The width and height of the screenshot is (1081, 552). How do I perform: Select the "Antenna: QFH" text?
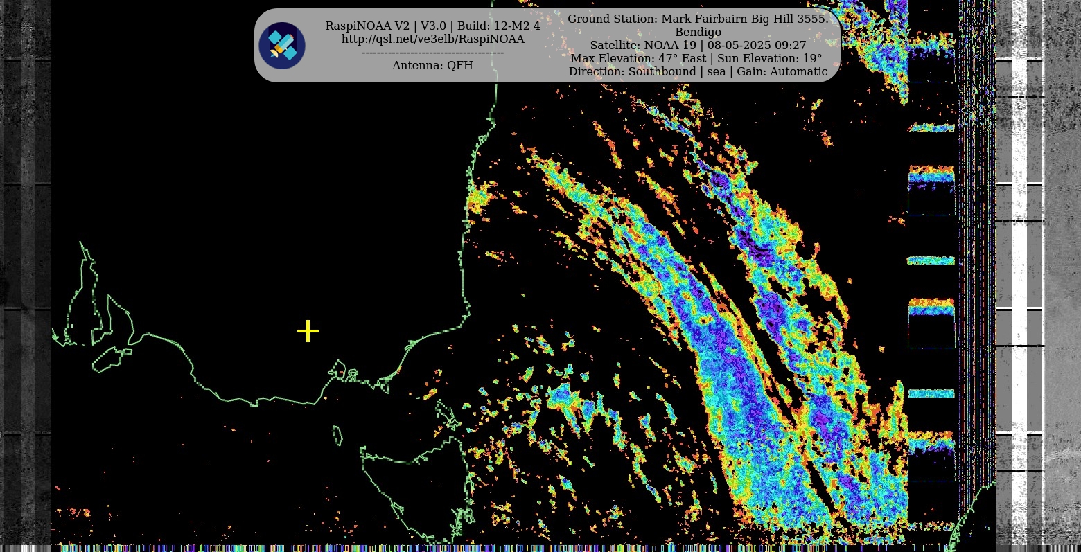point(433,66)
